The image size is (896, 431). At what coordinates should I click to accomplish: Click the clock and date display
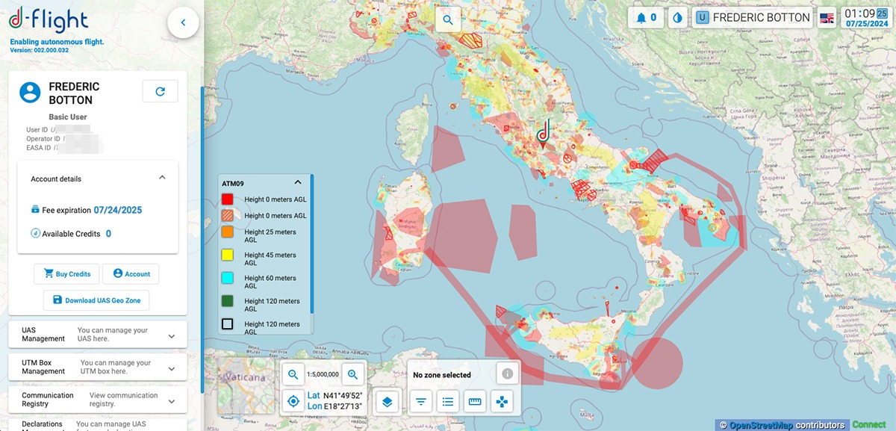(867, 18)
